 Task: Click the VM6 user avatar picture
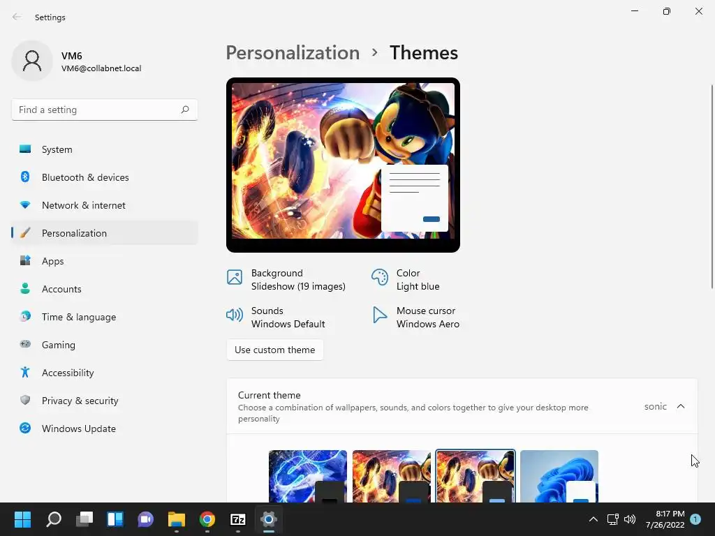pos(32,61)
